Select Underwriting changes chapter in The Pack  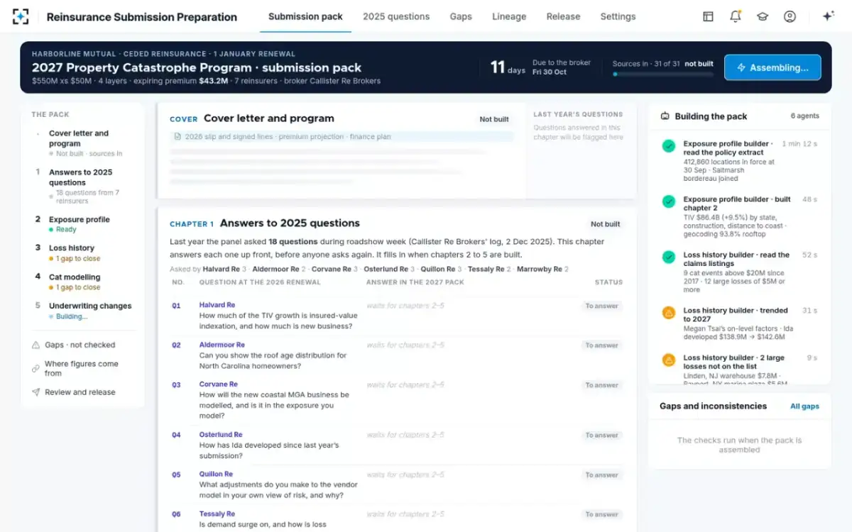[83, 311]
